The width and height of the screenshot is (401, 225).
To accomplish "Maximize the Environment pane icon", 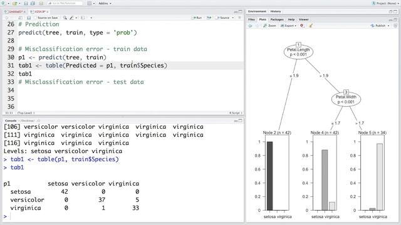I will tap(395, 11).
